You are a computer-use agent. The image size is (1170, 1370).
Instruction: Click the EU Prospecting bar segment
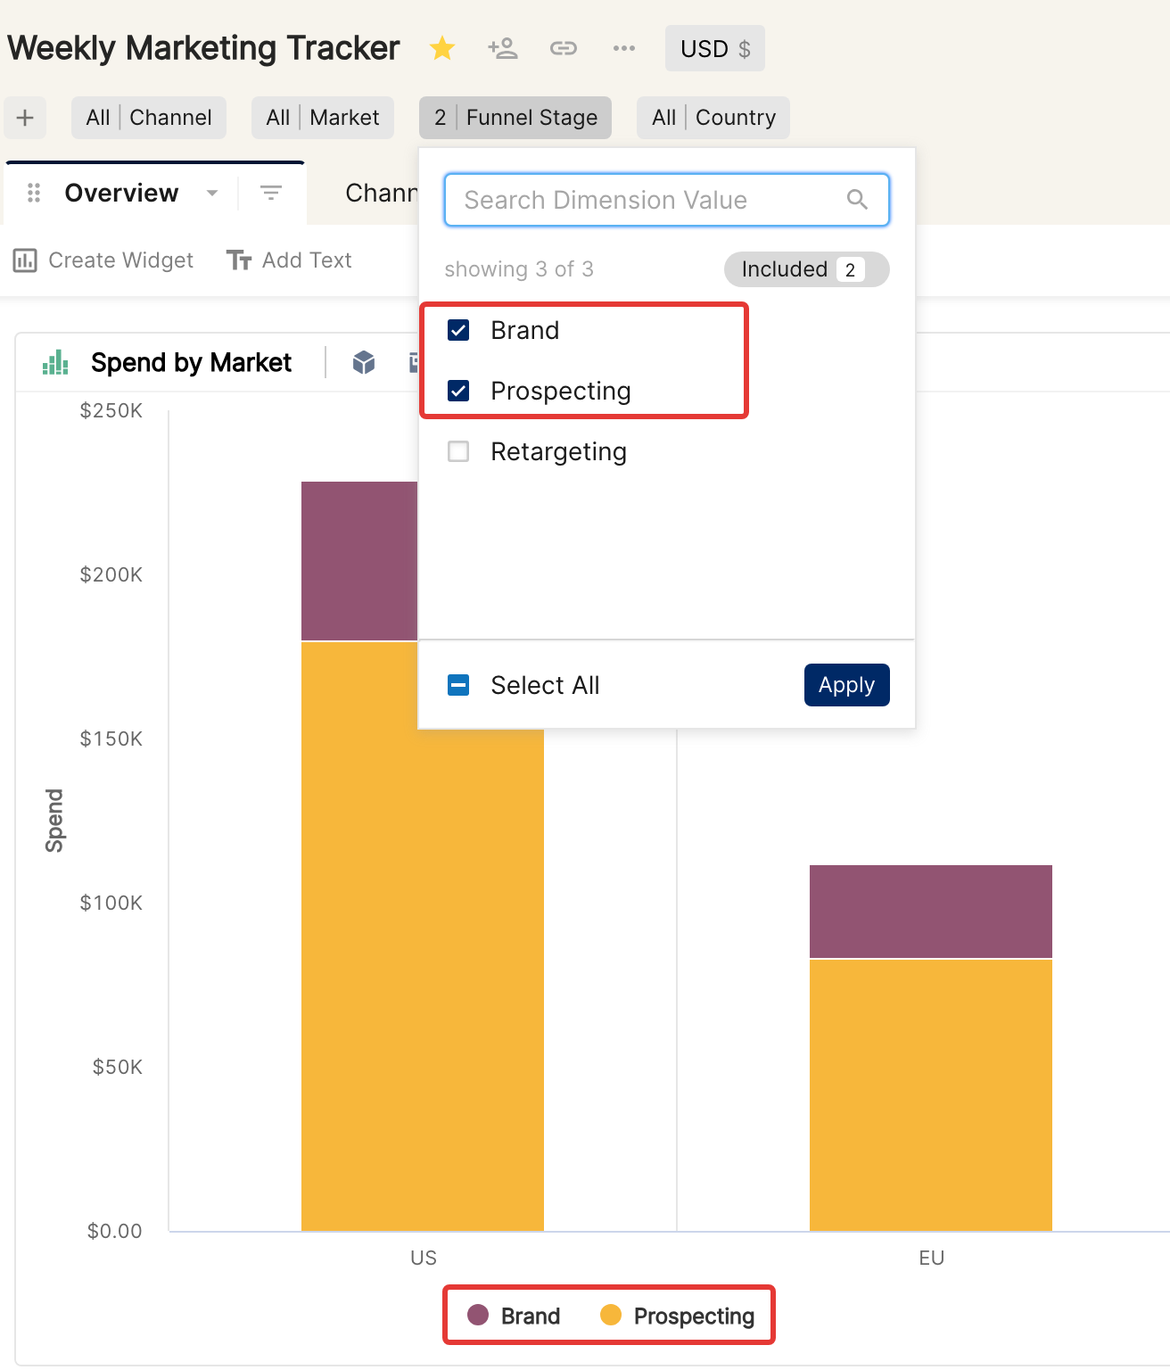[931, 1095]
